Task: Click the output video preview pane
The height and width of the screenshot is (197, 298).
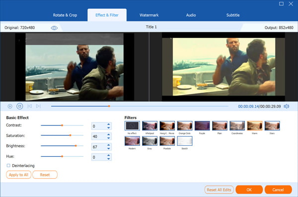Action: [223, 67]
